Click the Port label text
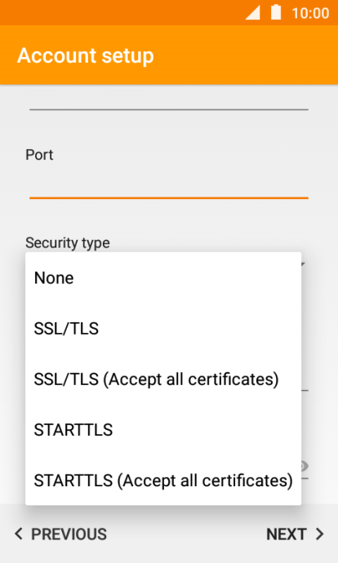Image resolution: width=338 pixels, height=563 pixels. [39, 155]
